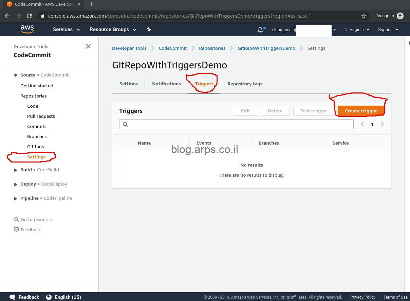This screenshot has height=301, width=410.
Task: Open Commits in sidebar
Action: coord(37,126)
